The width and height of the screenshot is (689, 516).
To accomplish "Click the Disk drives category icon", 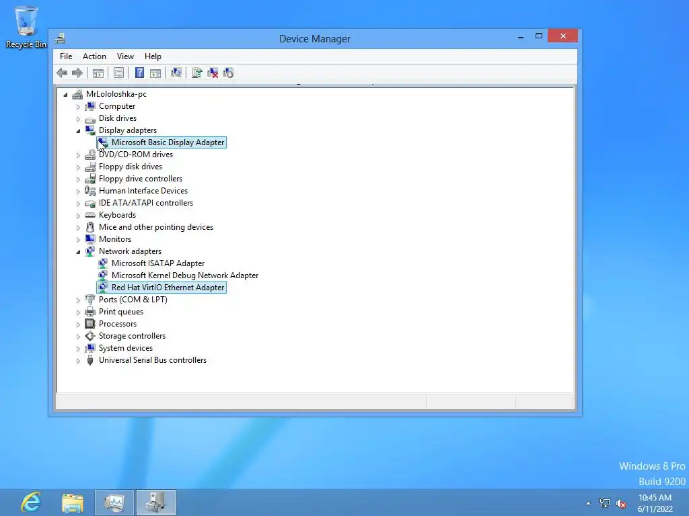I will coord(90,119).
